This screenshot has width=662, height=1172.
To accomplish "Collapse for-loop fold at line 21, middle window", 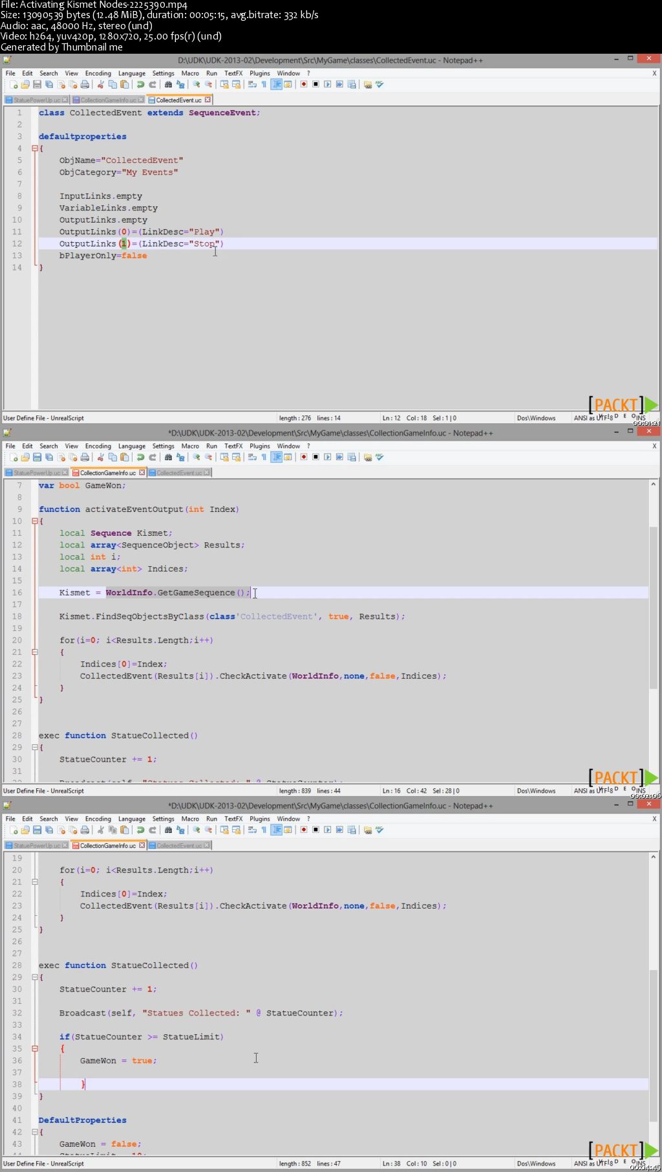I will [x=35, y=652].
